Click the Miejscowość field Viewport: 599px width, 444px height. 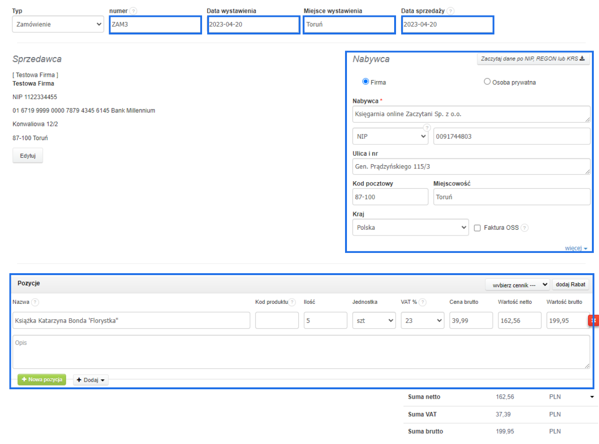pos(512,197)
